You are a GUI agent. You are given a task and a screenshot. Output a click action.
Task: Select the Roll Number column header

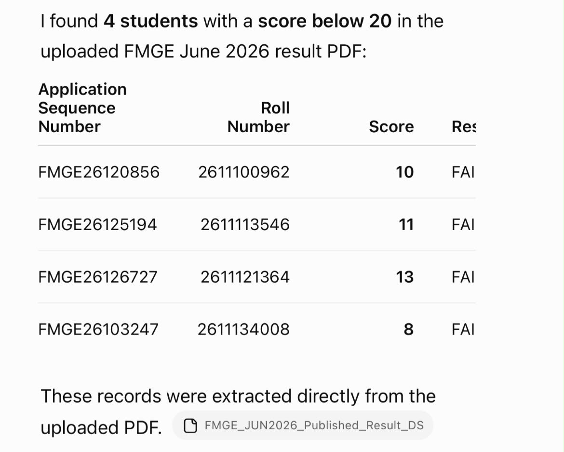coord(258,117)
